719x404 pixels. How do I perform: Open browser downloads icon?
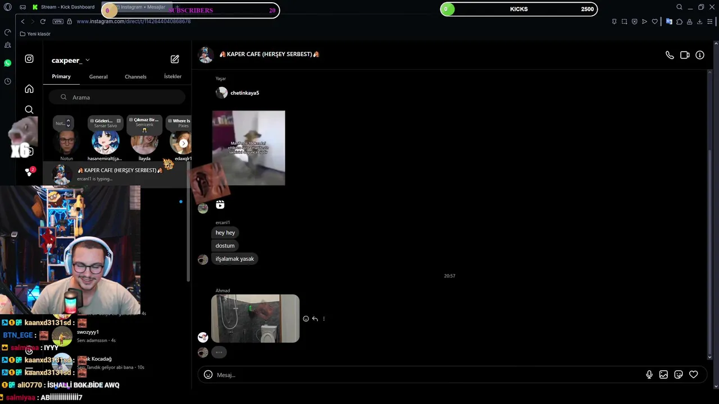click(x=699, y=21)
